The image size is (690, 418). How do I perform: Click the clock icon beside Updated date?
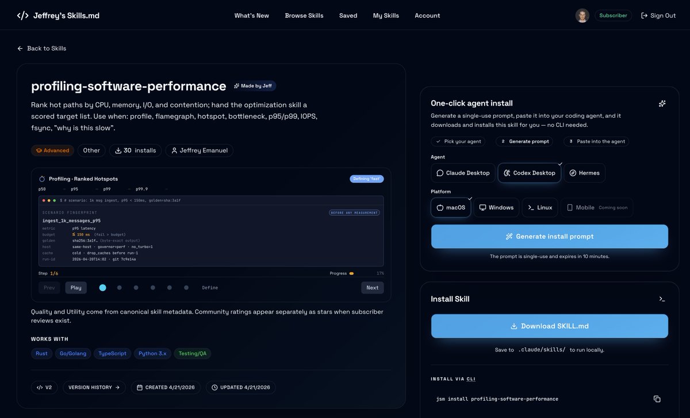215,388
